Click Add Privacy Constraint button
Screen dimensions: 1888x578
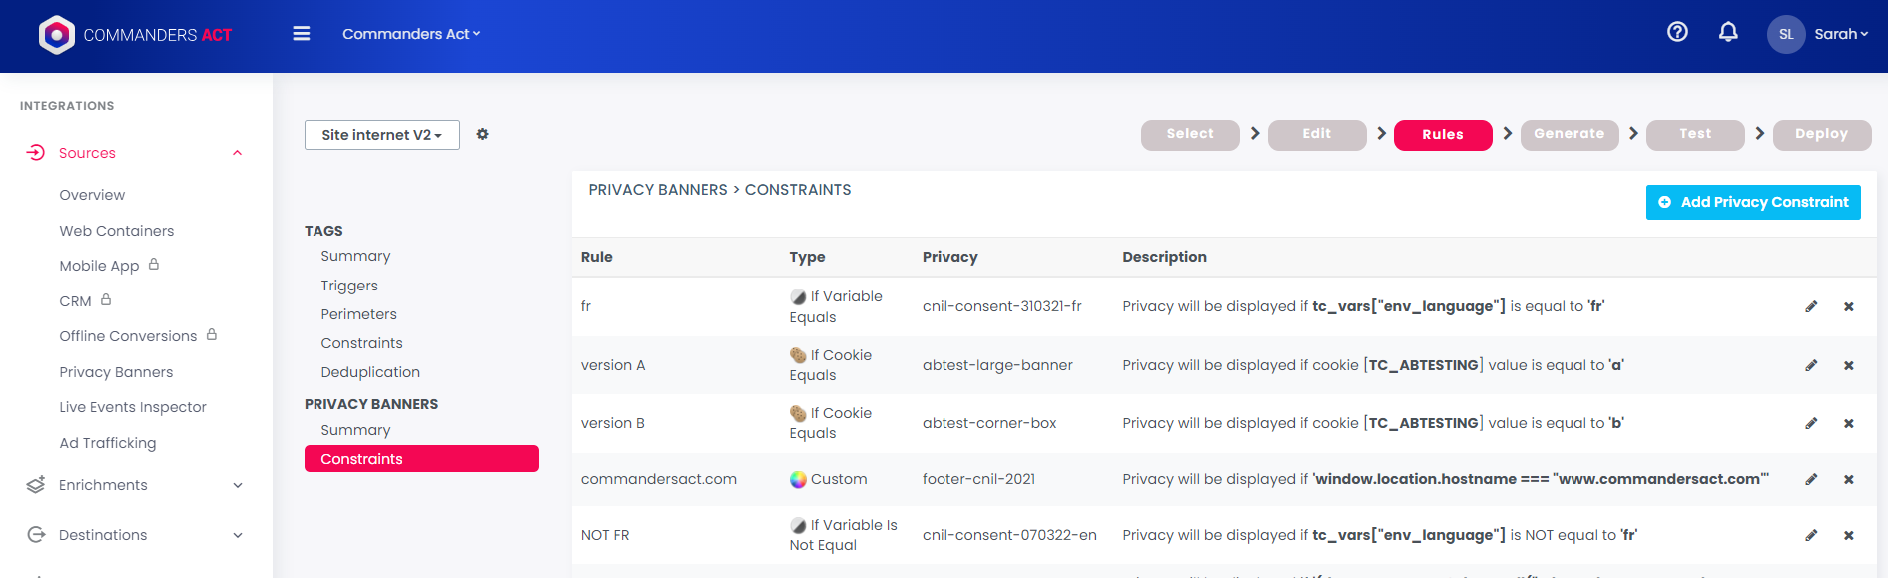pyautogui.click(x=1752, y=202)
